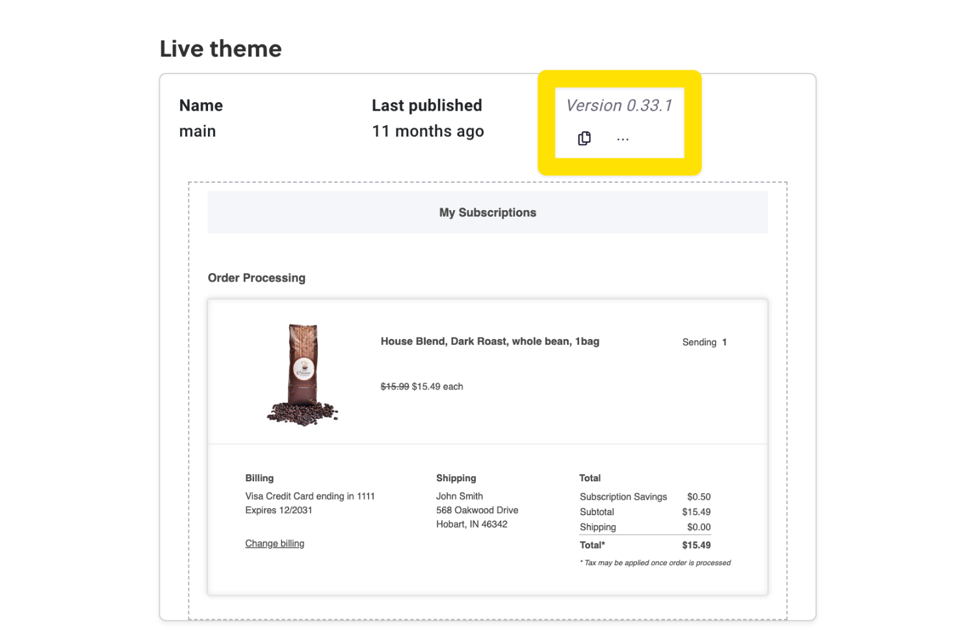Image resolution: width=962 pixels, height=642 pixels.
Task: Select the discounted price $15.49 each
Action: (437, 386)
